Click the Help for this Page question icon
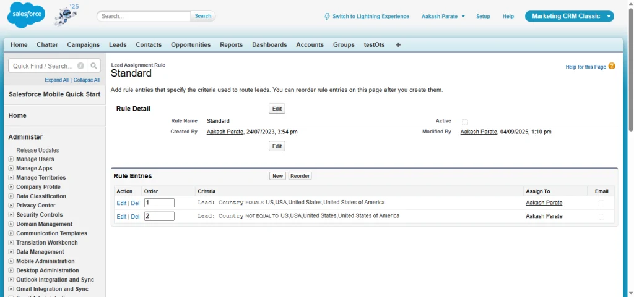The image size is (634, 297). click(612, 66)
